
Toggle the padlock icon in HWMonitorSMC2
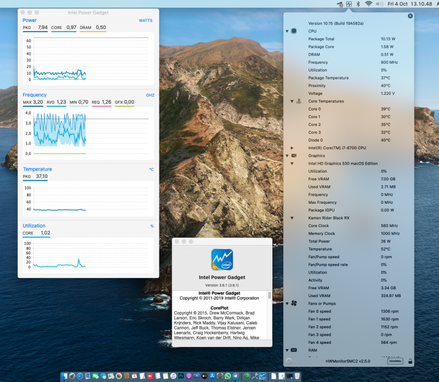(410, 361)
